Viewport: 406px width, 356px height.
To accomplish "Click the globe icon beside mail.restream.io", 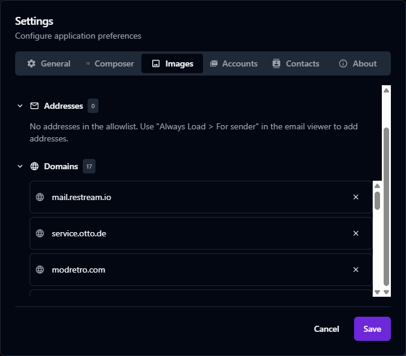I will click(40, 197).
